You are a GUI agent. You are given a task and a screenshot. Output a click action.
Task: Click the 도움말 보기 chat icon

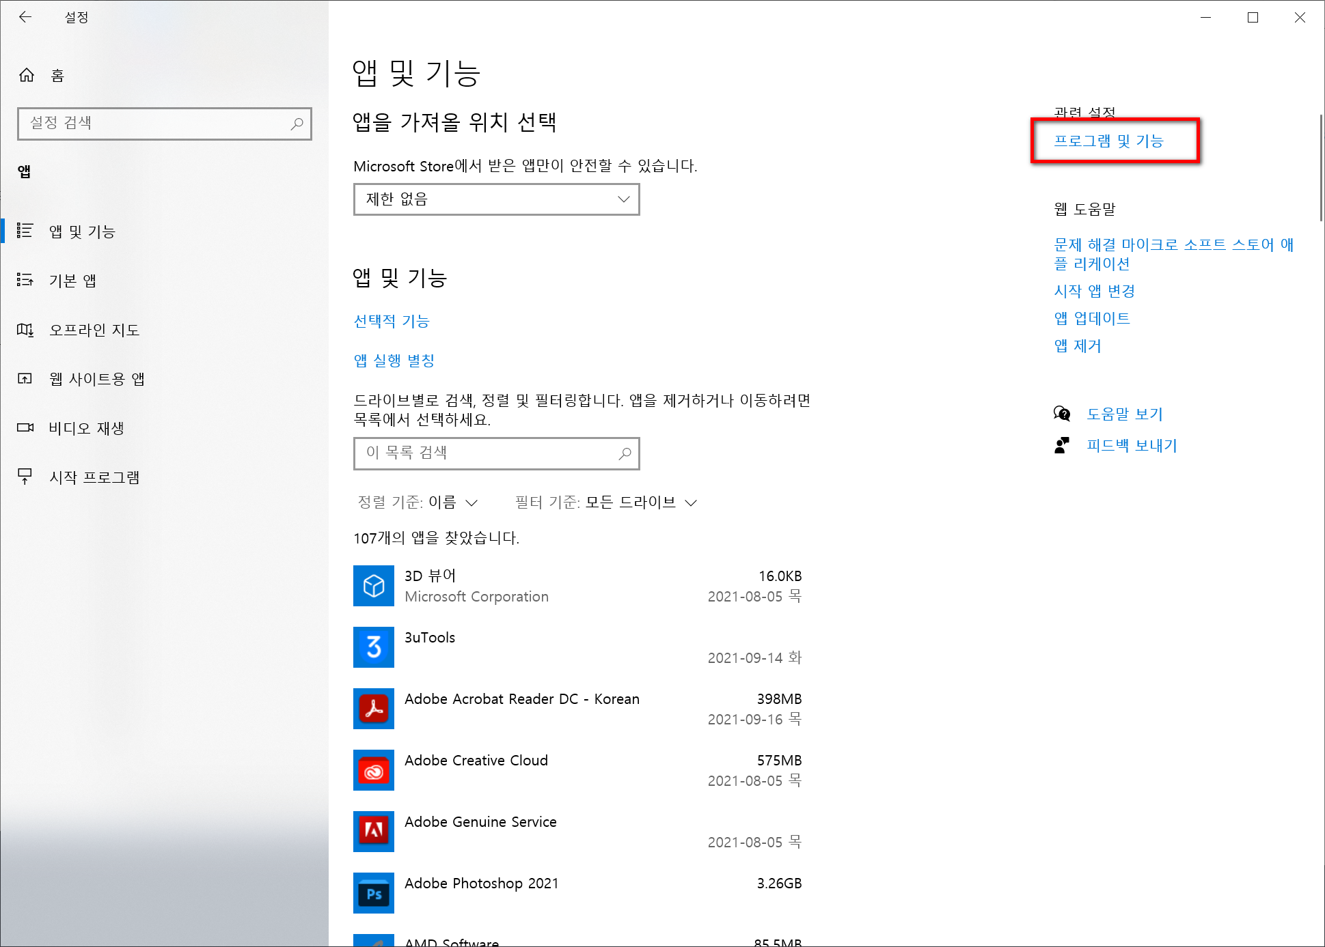1062,414
